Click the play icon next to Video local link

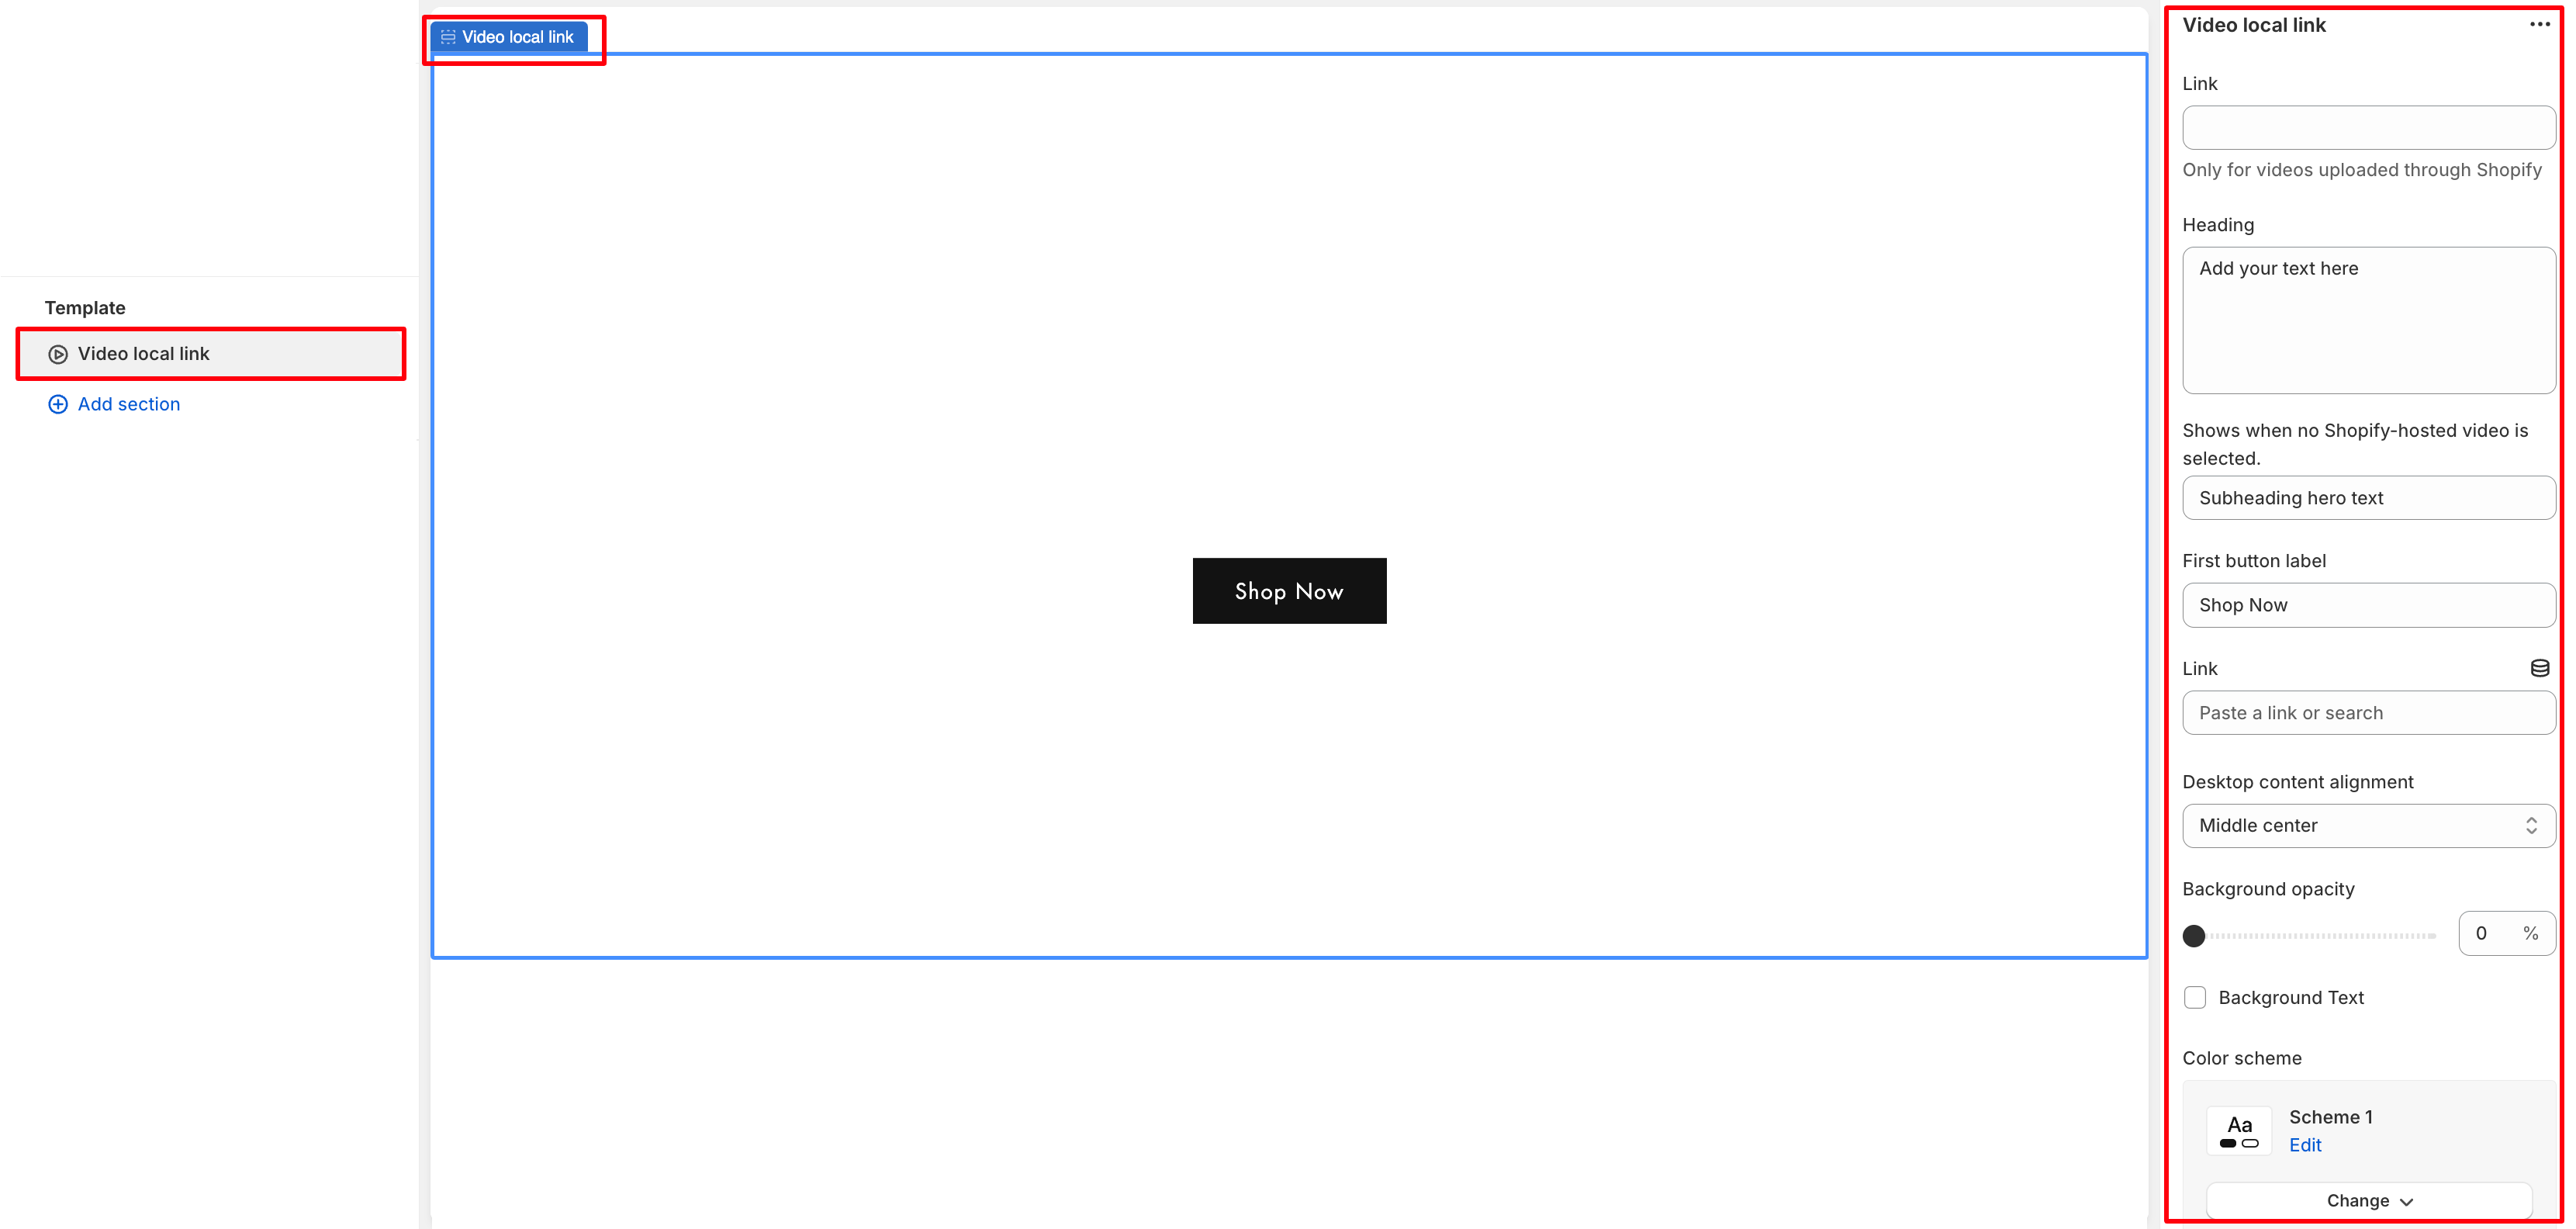click(x=58, y=354)
